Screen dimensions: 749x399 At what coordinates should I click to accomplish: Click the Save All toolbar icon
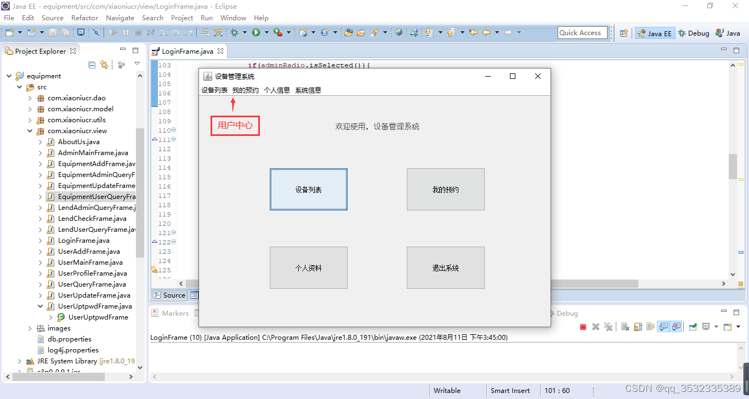pos(65,32)
